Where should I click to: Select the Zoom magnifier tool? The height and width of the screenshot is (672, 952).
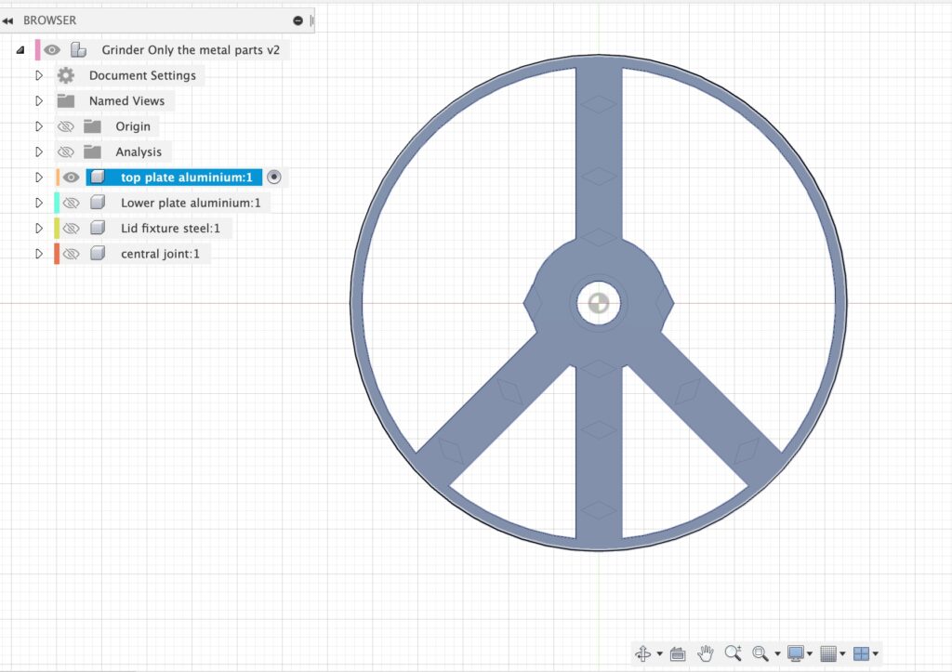(733, 653)
